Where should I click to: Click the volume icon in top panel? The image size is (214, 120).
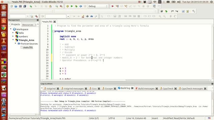click(x=179, y=2)
